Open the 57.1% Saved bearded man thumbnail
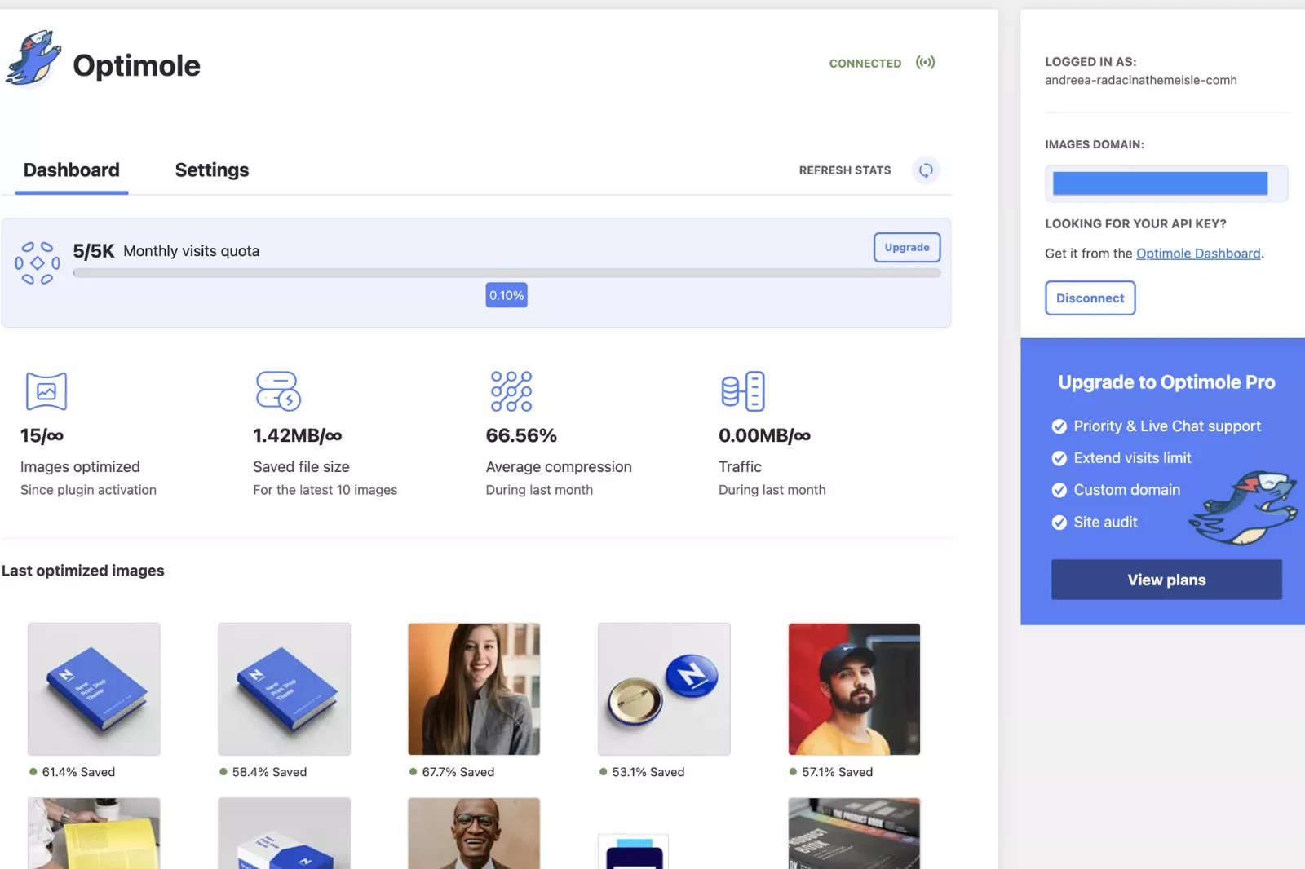This screenshot has height=869, width=1305. pyautogui.click(x=854, y=689)
